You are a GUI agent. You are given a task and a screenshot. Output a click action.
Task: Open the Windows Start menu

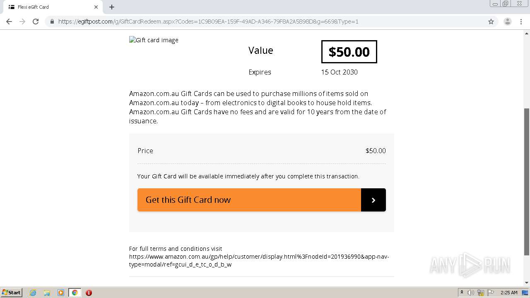click(12, 293)
